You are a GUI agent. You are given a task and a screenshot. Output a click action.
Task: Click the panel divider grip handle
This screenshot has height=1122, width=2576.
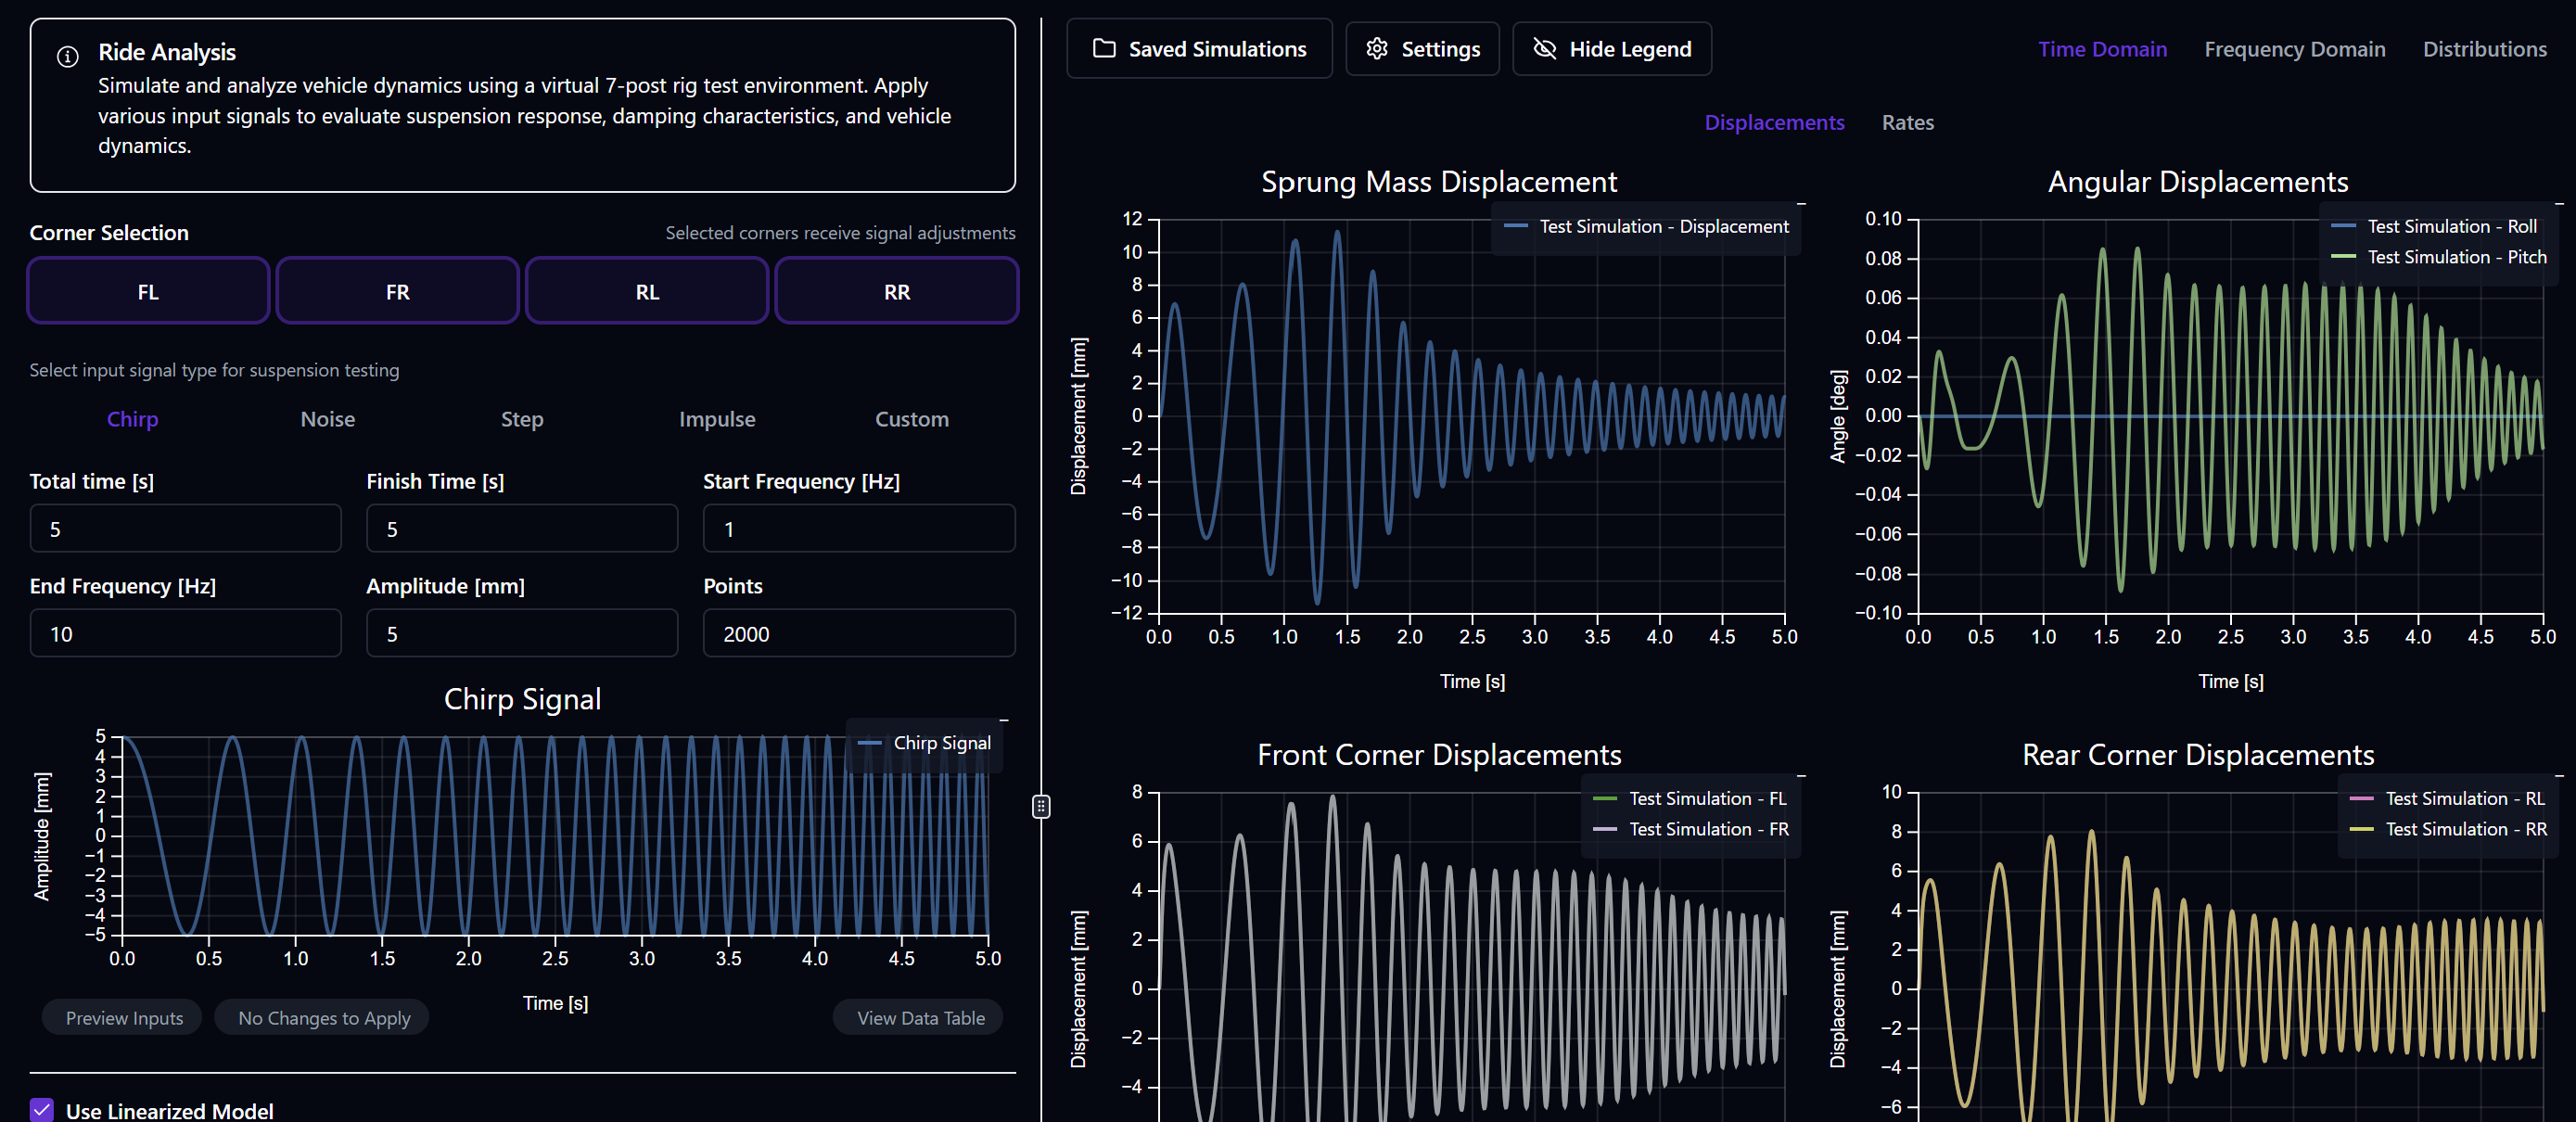1040,806
